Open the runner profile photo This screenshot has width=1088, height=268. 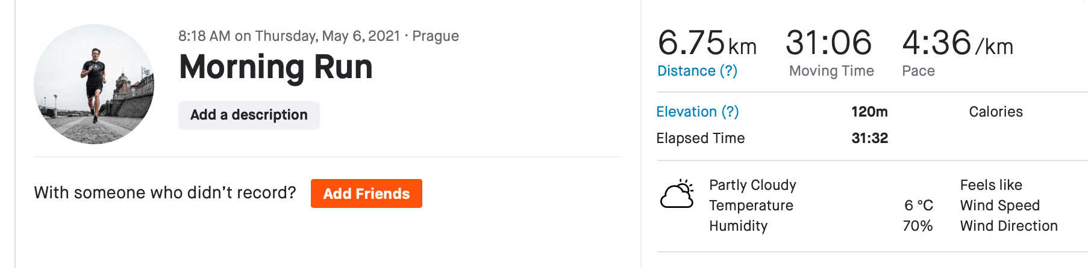point(94,84)
